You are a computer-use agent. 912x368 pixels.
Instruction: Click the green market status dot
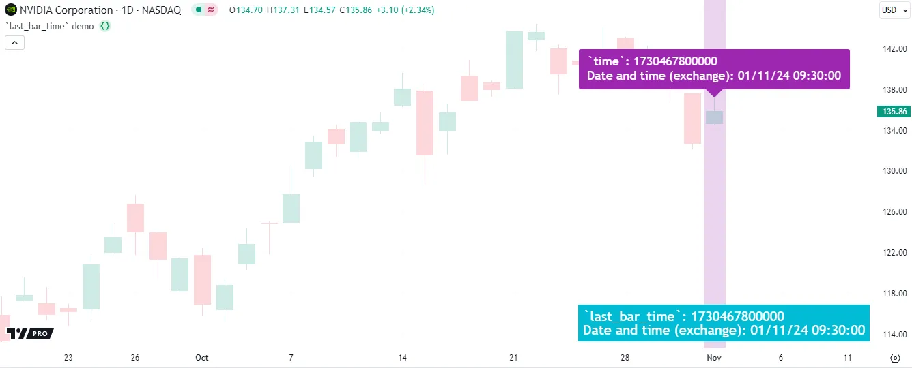click(199, 10)
